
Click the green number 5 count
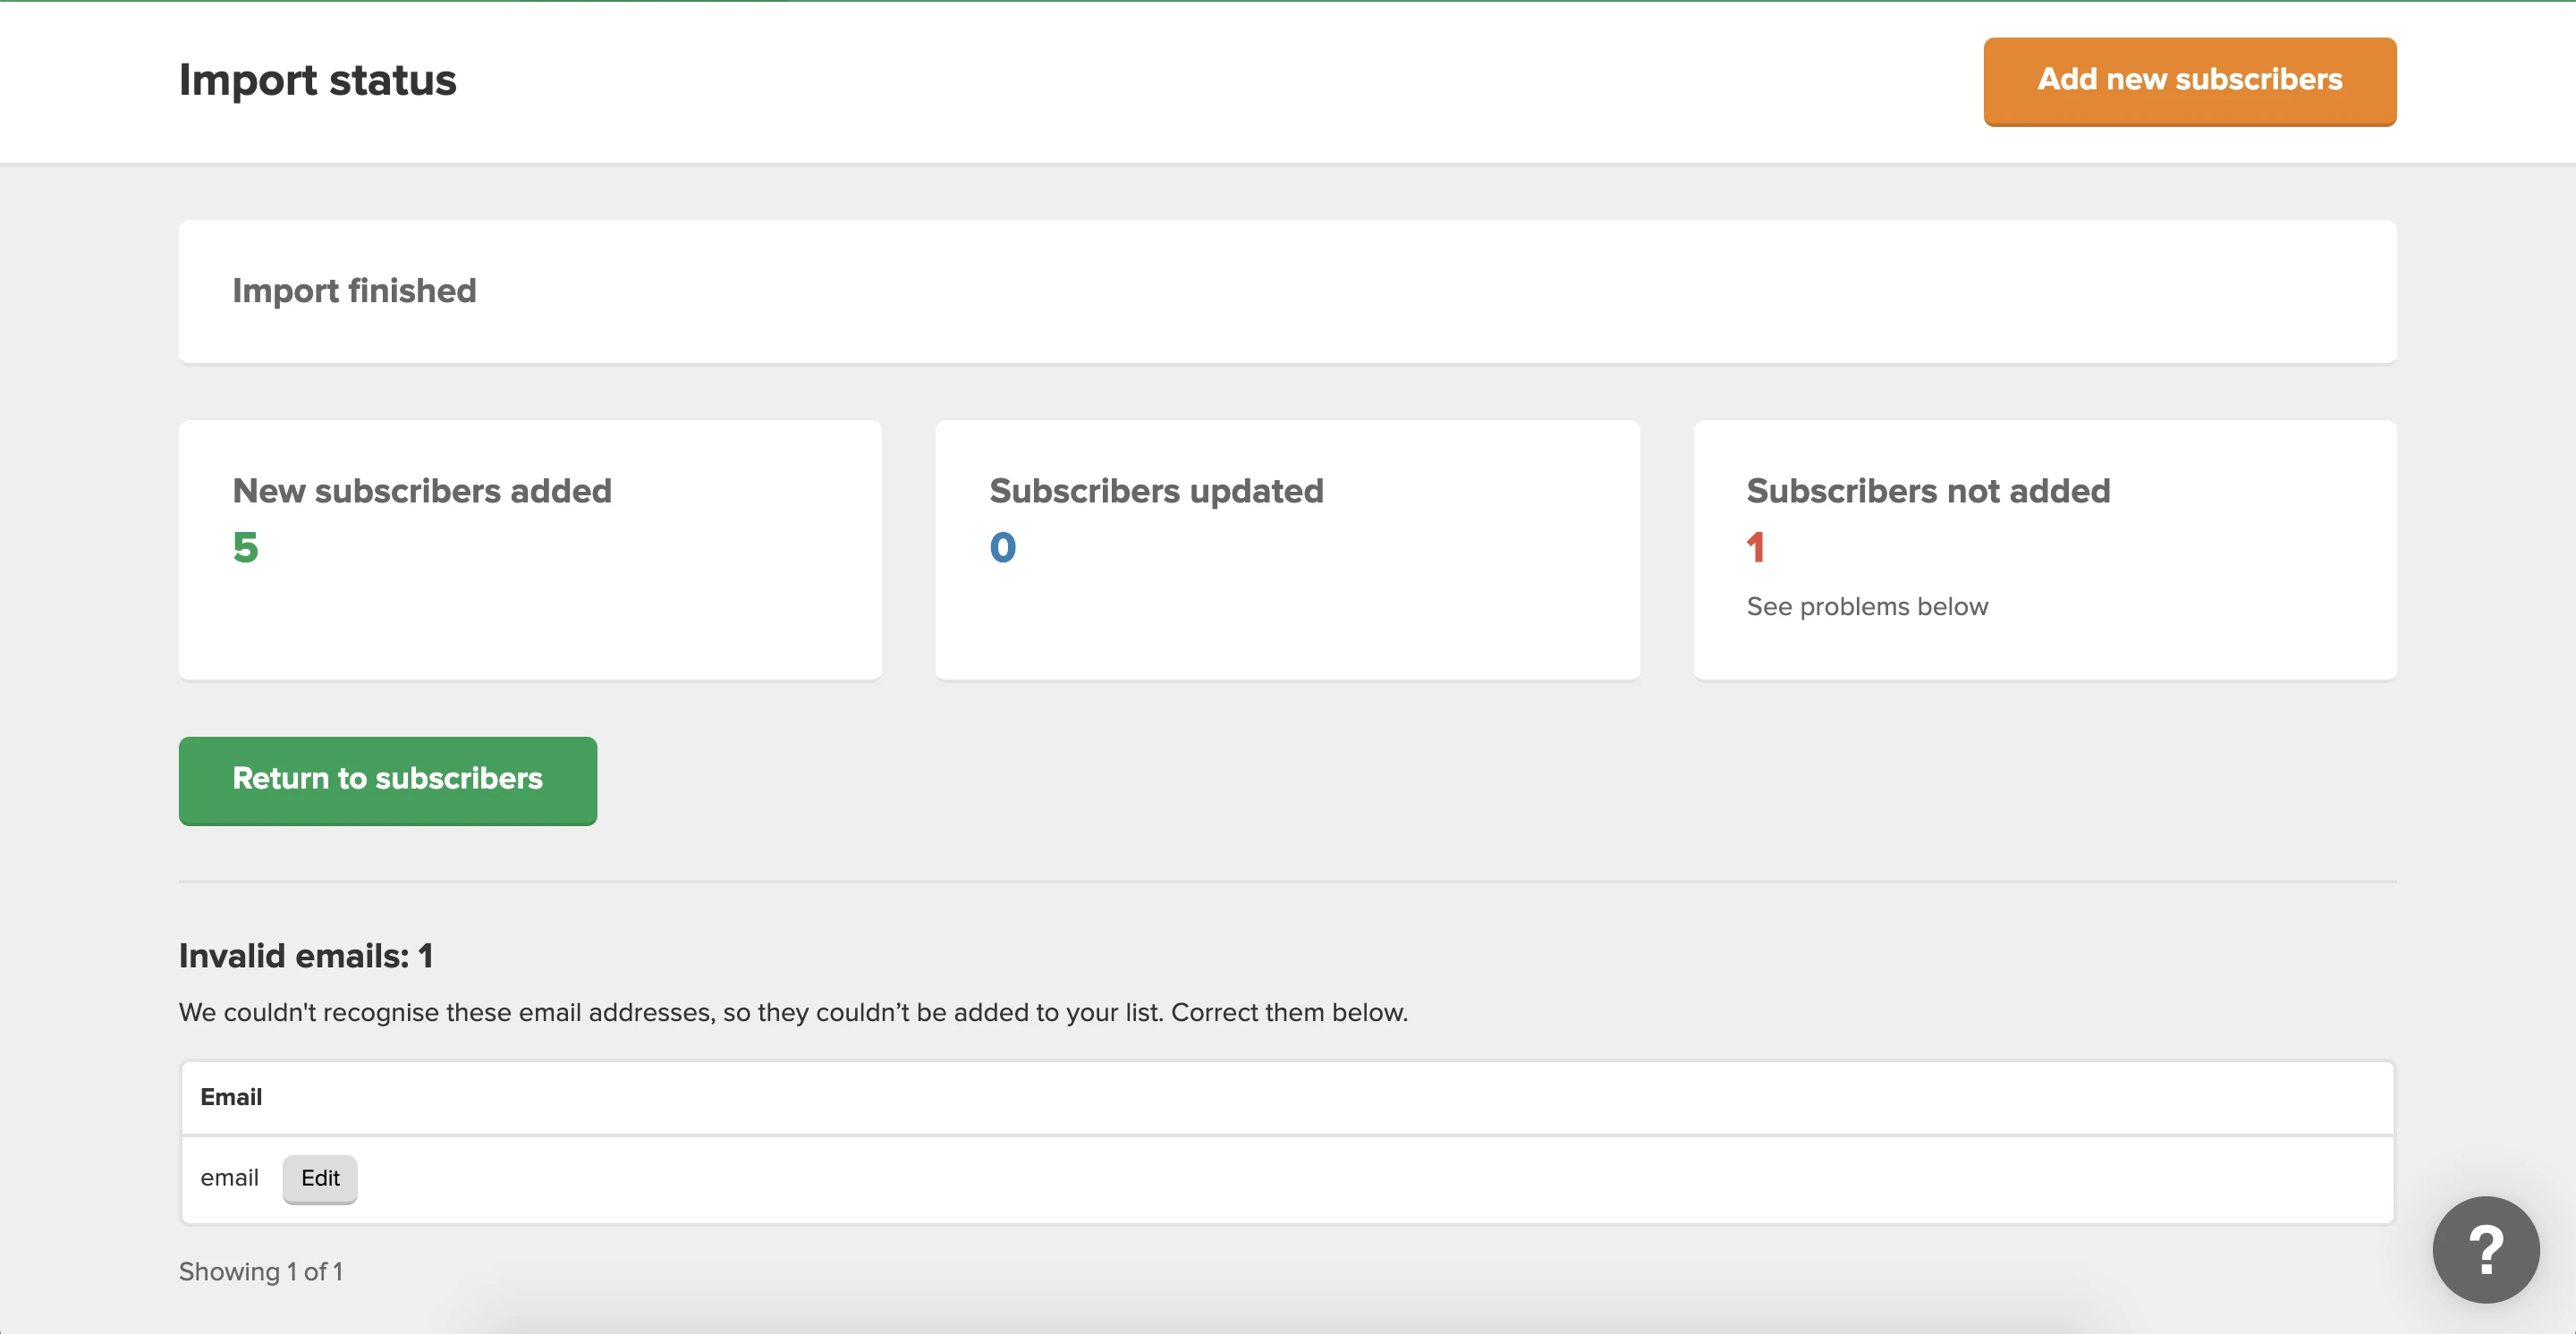245,547
